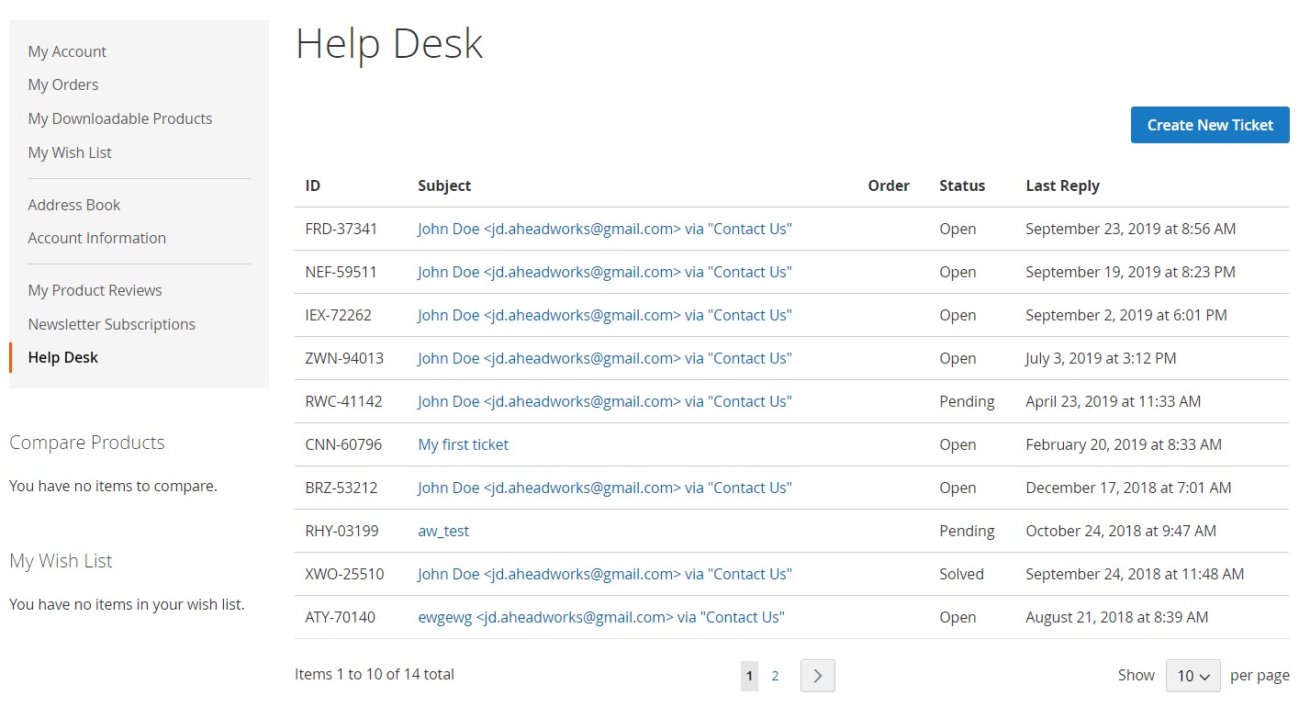Go to next page arrow
The height and width of the screenshot is (707, 1310).
[817, 676]
